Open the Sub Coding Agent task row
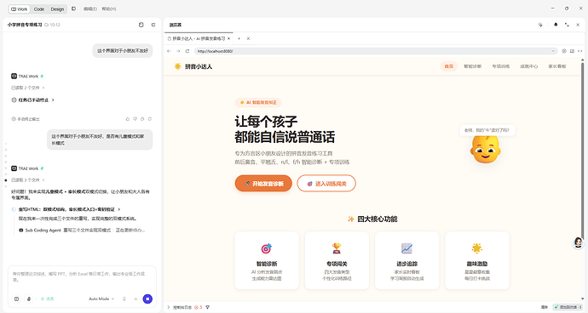 click(82, 230)
